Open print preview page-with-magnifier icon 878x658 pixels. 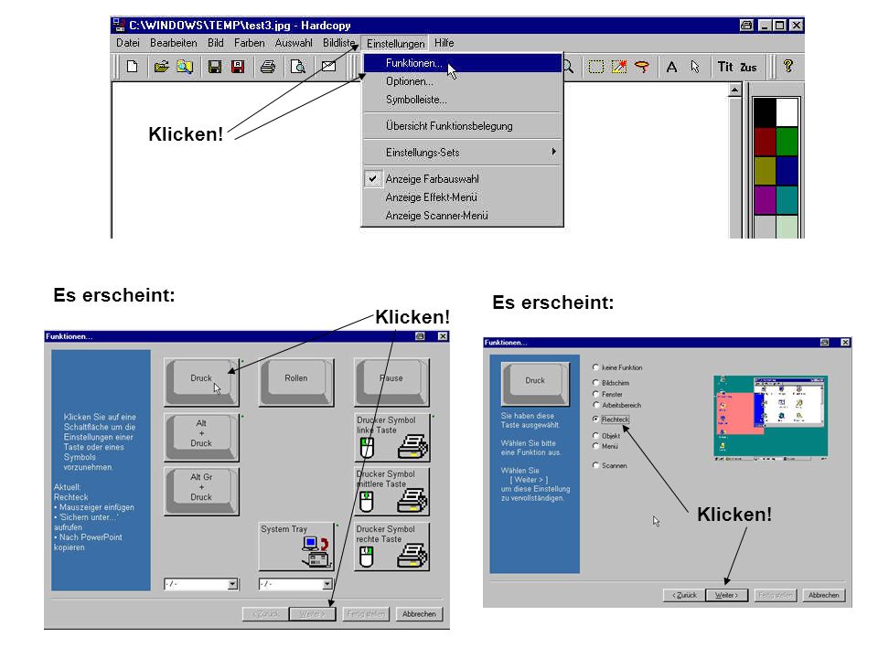(x=298, y=67)
